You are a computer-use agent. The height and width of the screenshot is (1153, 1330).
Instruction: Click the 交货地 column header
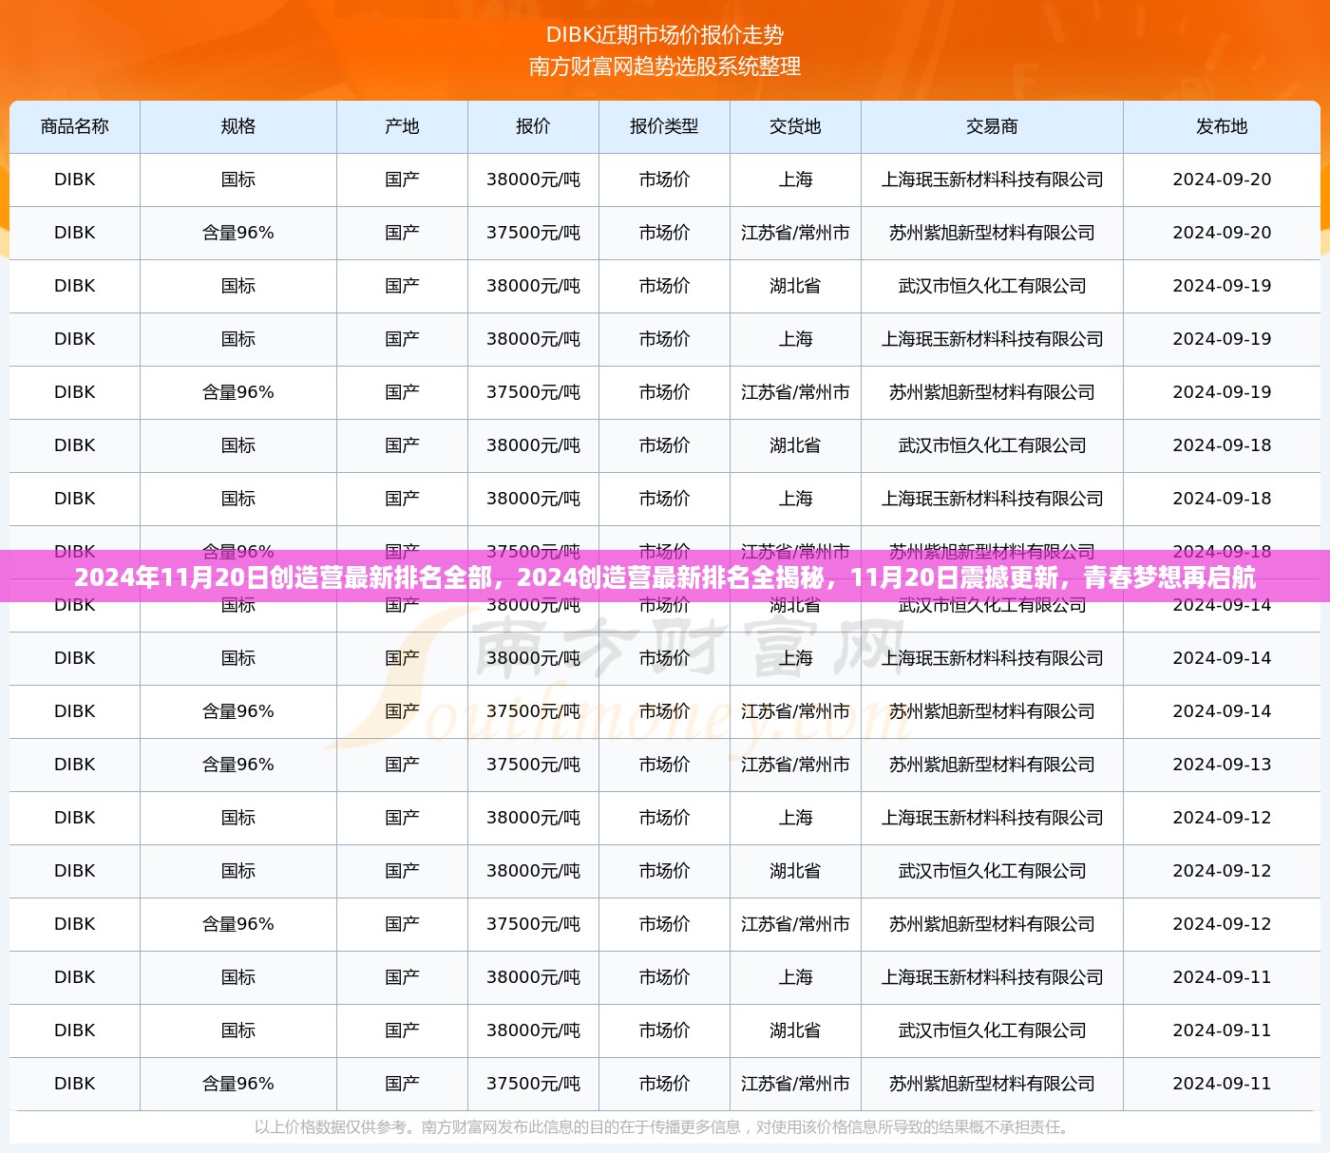(795, 126)
